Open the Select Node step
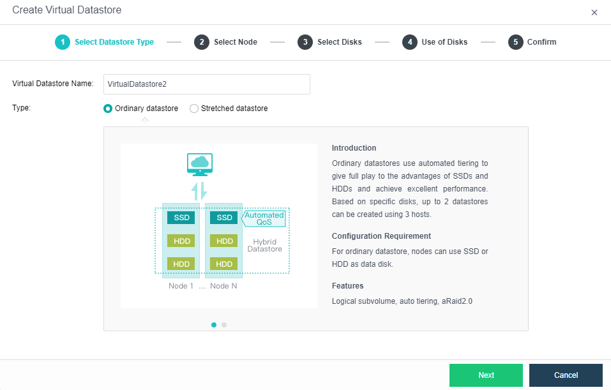Screen dimensions: 611x390 click(x=235, y=42)
